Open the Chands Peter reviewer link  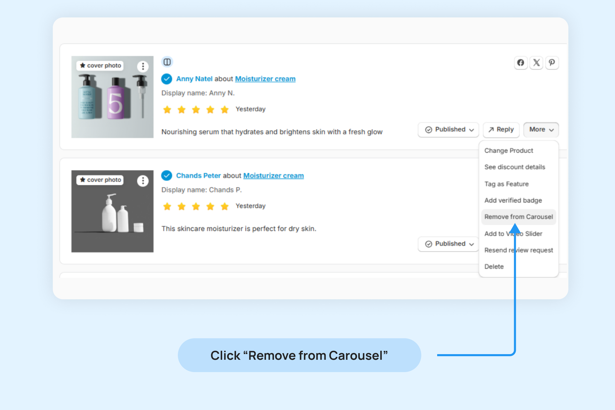click(x=198, y=176)
